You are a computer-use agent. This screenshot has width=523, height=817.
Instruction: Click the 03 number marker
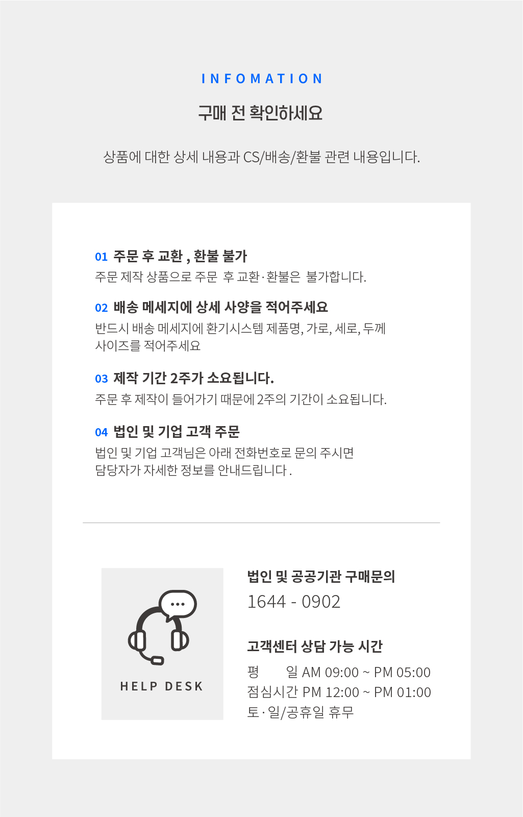102,379
